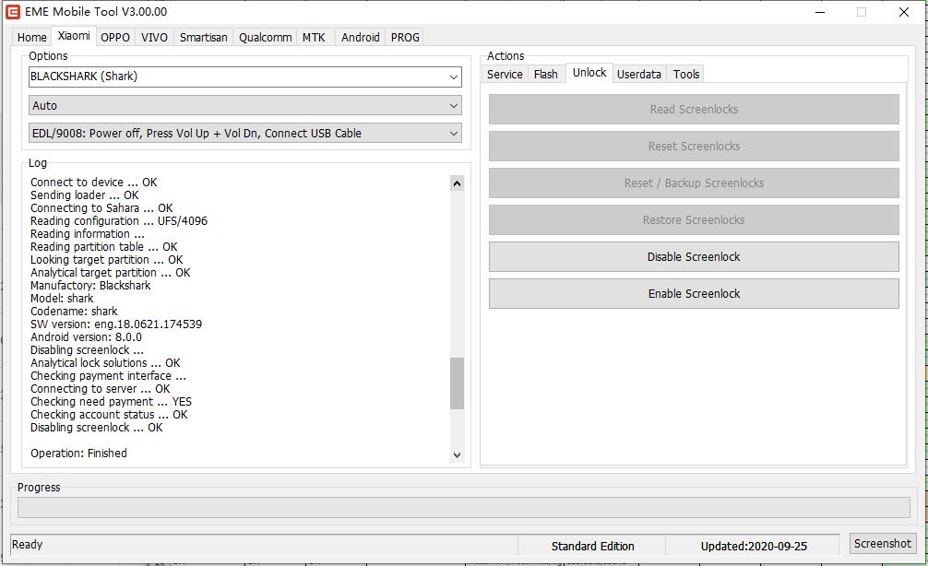This screenshot has height=566, width=928.
Task: Click the log scrollbar up arrow
Action: point(457,183)
